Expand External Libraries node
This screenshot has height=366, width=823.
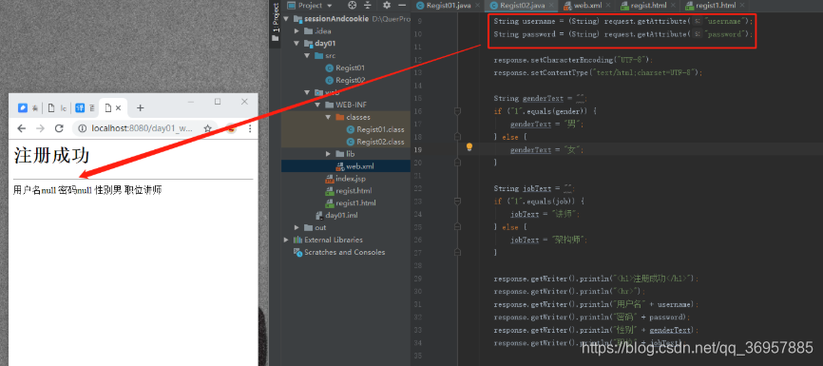[286, 240]
